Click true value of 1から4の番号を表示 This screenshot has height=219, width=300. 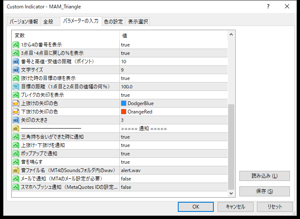click(174, 45)
